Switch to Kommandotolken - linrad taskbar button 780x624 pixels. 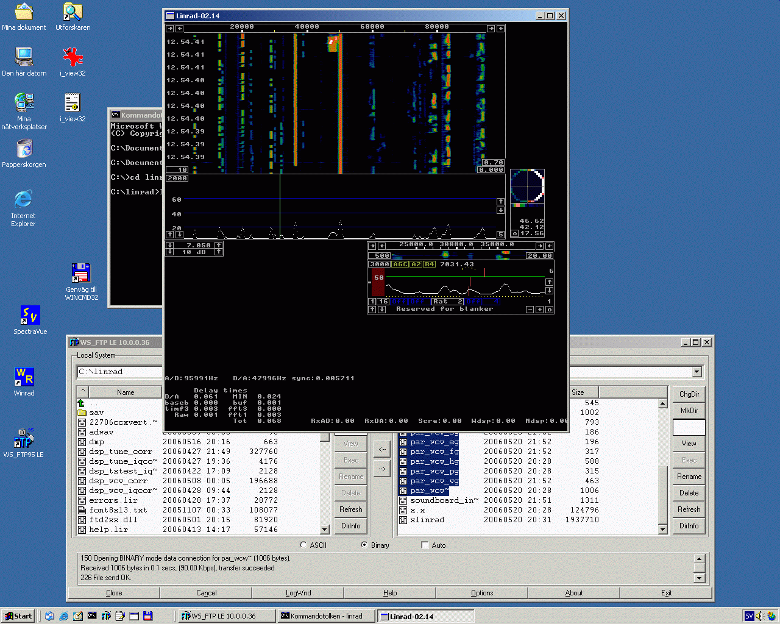point(326,616)
